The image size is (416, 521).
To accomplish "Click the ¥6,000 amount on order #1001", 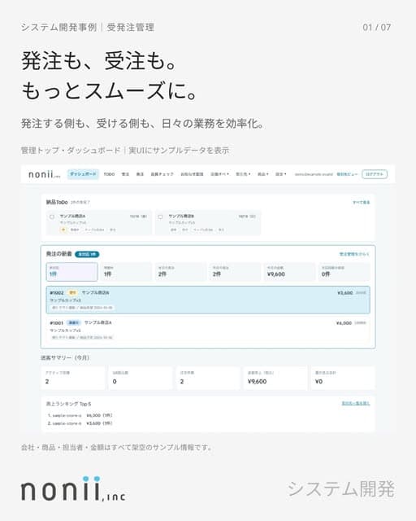I will [344, 322].
